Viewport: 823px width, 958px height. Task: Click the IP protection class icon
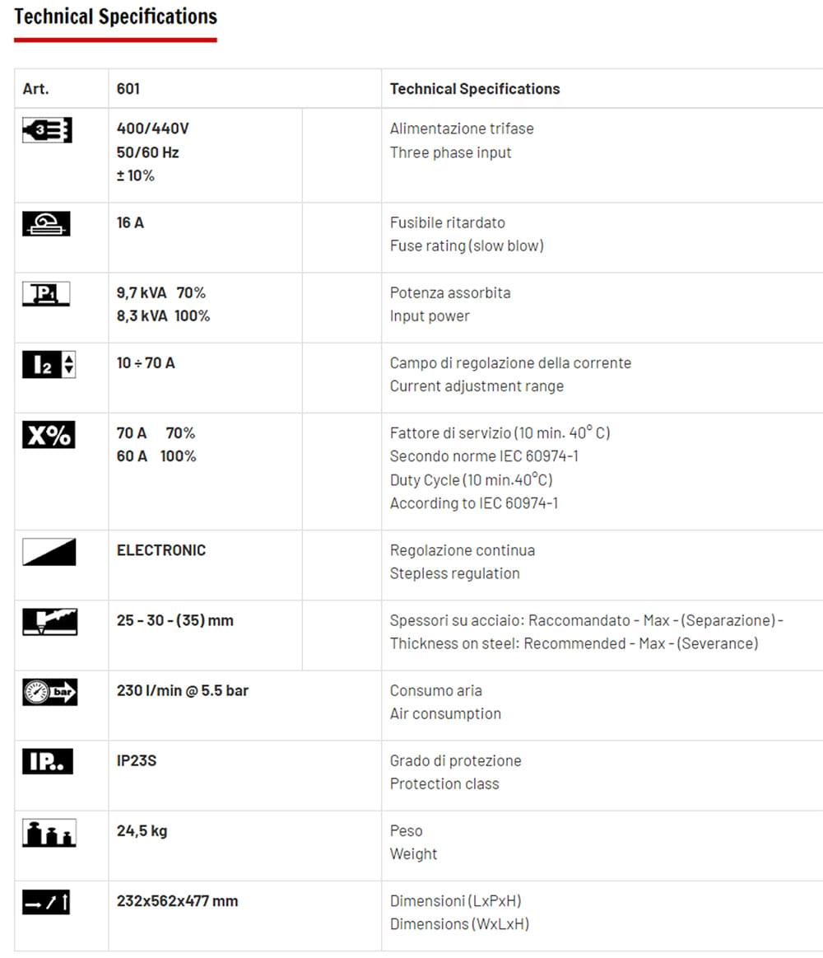coord(47,762)
